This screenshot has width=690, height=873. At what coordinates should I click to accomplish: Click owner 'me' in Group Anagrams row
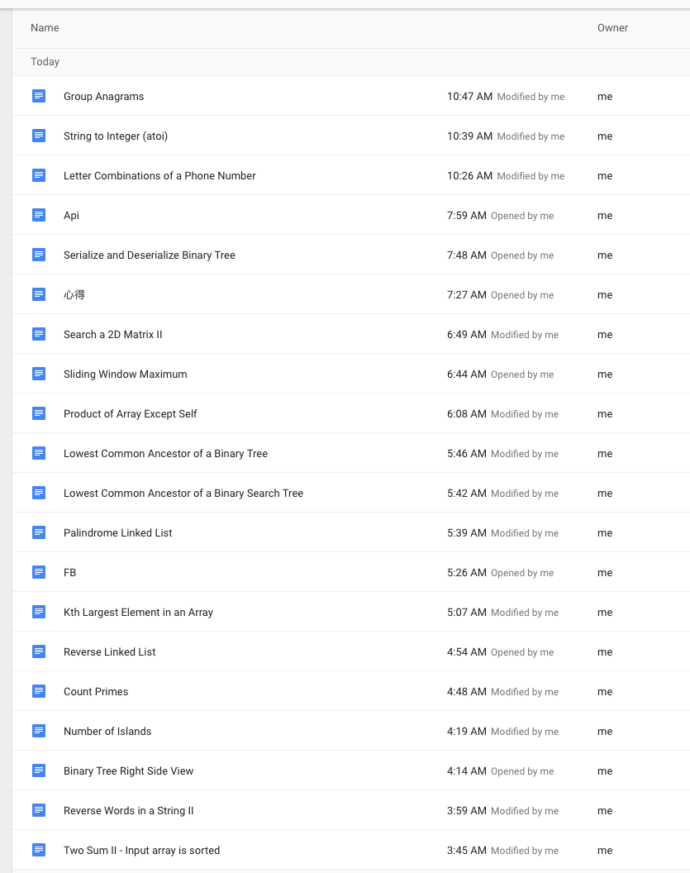[605, 97]
